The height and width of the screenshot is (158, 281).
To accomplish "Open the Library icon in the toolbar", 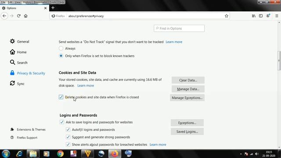I will coord(254,16).
